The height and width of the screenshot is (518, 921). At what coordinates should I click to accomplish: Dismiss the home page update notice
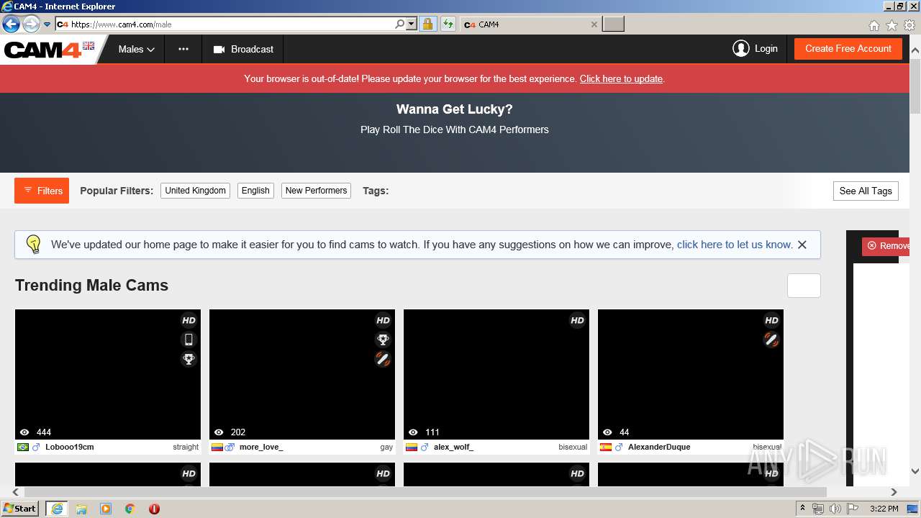[x=802, y=245]
